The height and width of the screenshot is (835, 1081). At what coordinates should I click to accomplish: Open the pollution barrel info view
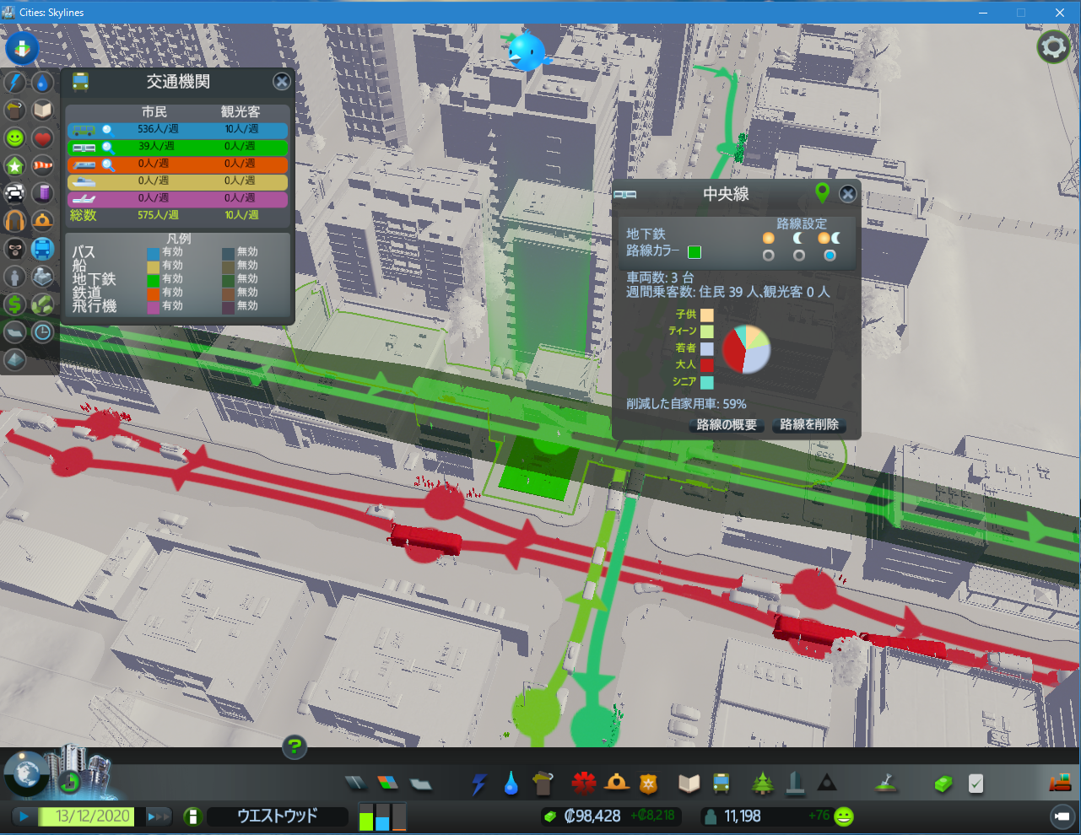pyautogui.click(x=43, y=193)
